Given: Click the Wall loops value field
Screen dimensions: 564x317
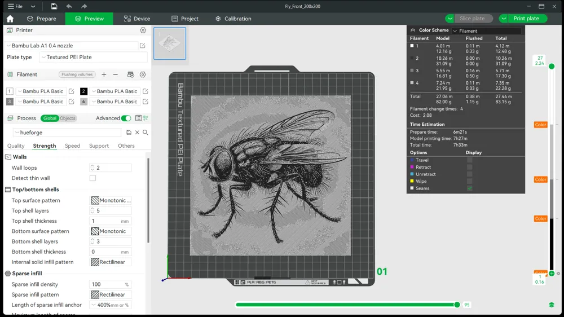Looking at the screenshot, I should [x=111, y=168].
